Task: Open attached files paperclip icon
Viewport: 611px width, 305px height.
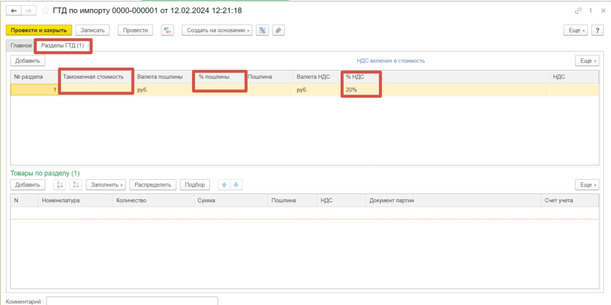Action: point(277,30)
